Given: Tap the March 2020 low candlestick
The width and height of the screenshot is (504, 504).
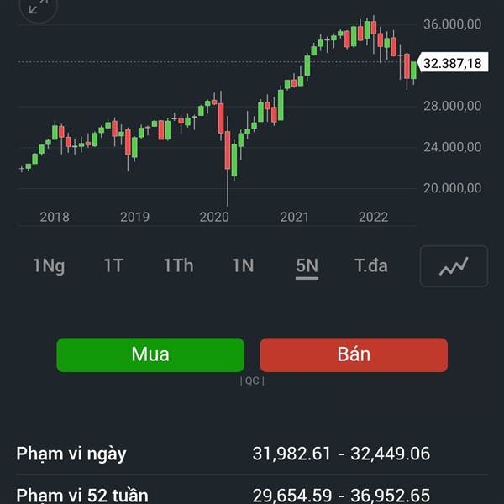Looking at the screenshot, I should point(228,150).
